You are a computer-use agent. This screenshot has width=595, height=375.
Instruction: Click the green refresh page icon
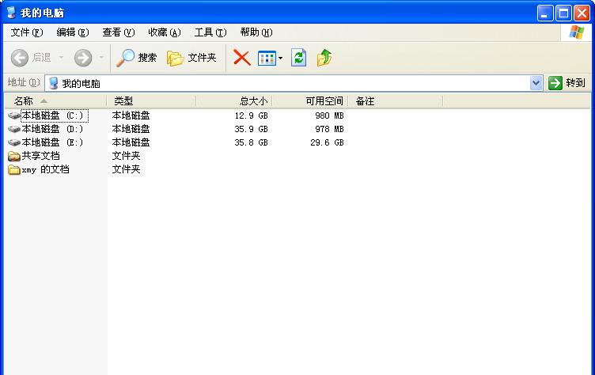pos(298,58)
